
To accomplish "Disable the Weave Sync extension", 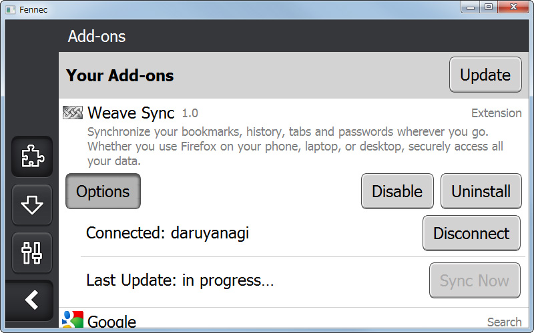I will (x=397, y=192).
